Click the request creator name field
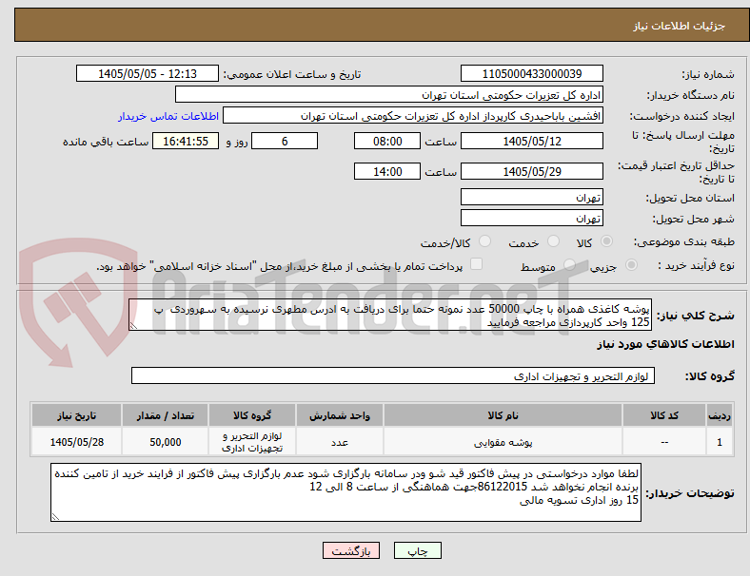Image resolution: width=750 pixels, height=576 pixels. click(x=413, y=116)
